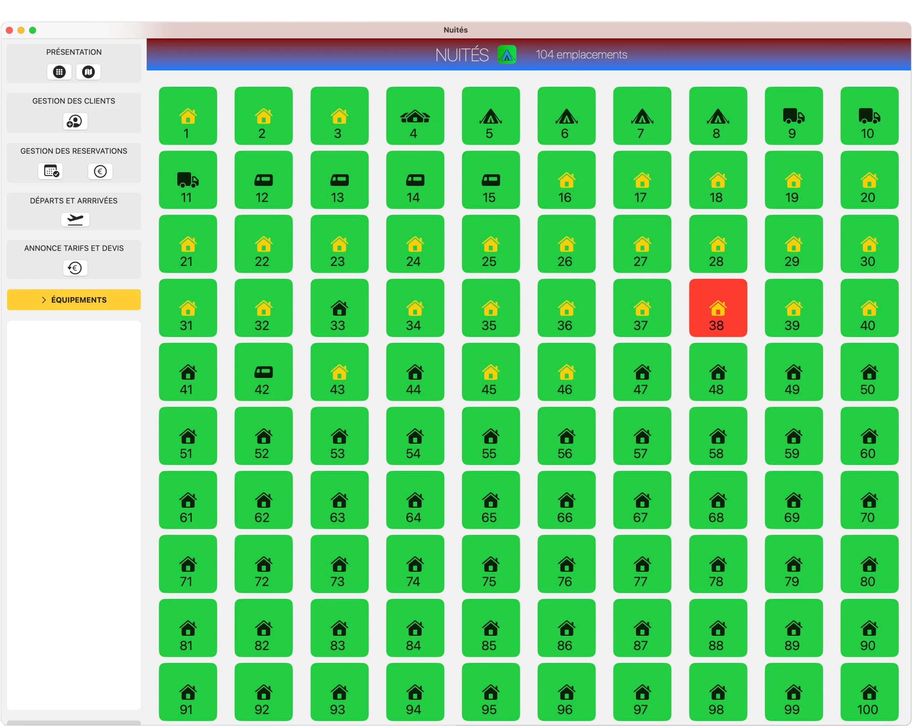The width and height of the screenshot is (913, 726).
Task: Select house pitch 57
Action: 642,436
